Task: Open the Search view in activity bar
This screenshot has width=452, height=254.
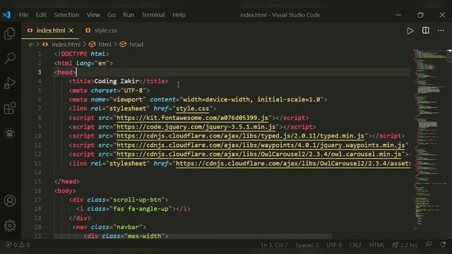Action: click(x=10, y=58)
